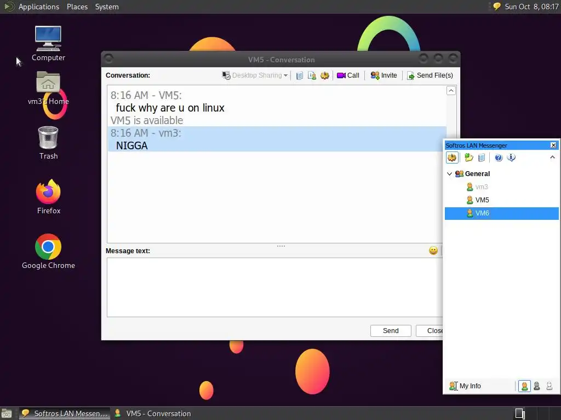Image resolution: width=561 pixels, height=420 pixels.
Task: Open settings gear in conversation toolbar
Action: 324,75
